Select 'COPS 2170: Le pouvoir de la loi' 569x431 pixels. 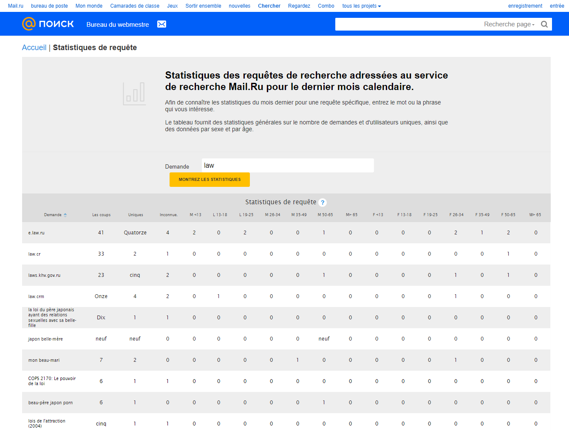[286, 381]
